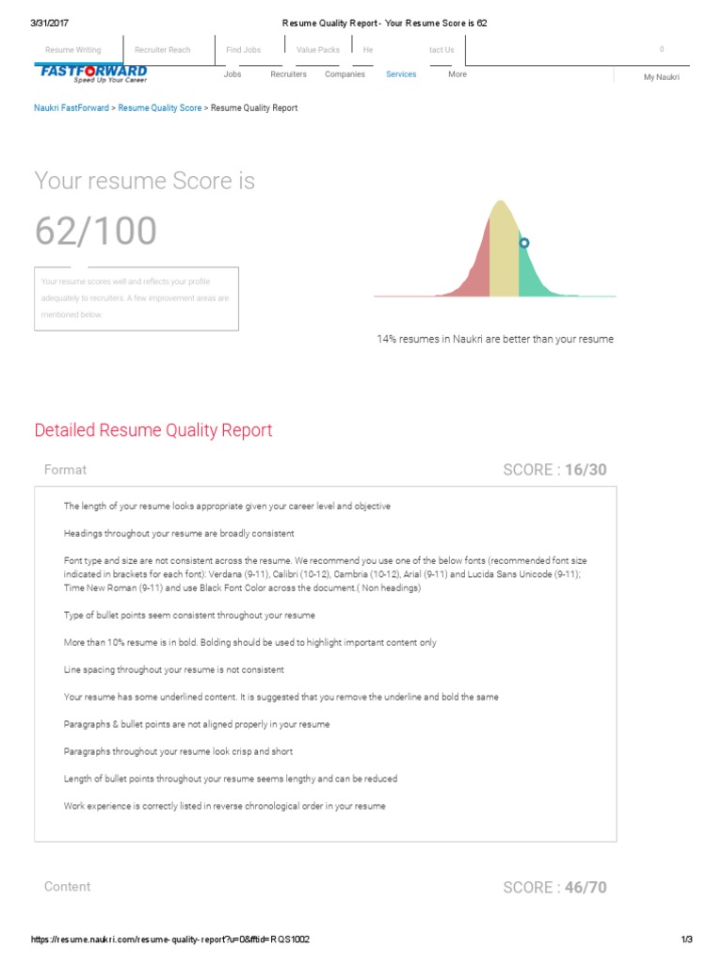Select the Find Jobs tab
This screenshot has width=723, height=964.
point(243,50)
